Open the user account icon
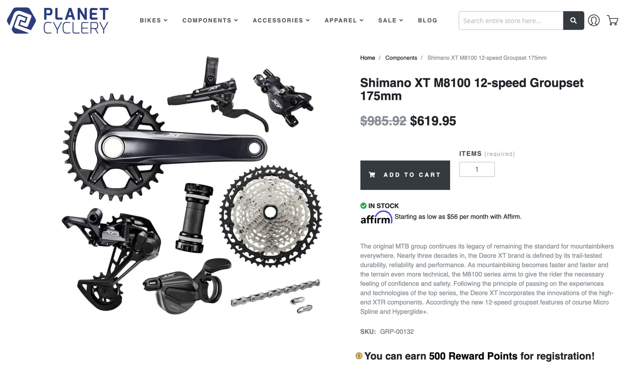The width and height of the screenshot is (636, 377). [x=594, y=21]
